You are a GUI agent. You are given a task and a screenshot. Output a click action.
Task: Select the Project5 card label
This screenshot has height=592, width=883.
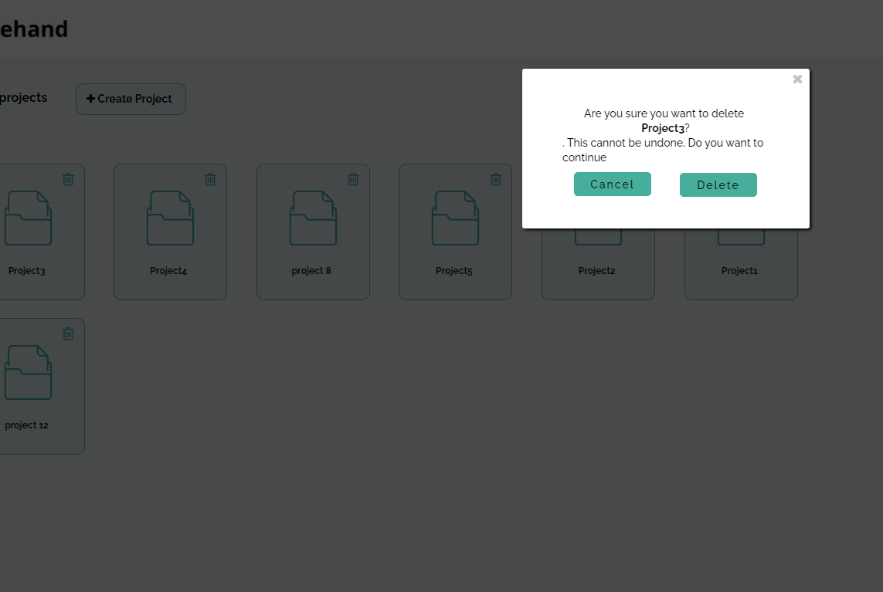[454, 271]
